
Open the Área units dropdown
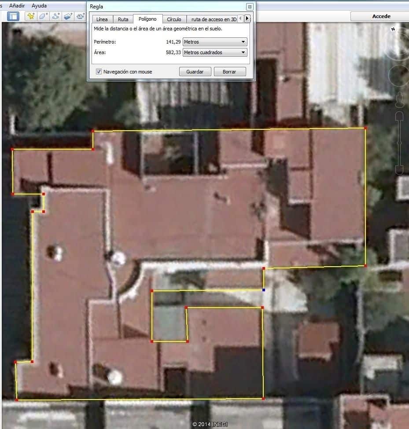pos(215,52)
